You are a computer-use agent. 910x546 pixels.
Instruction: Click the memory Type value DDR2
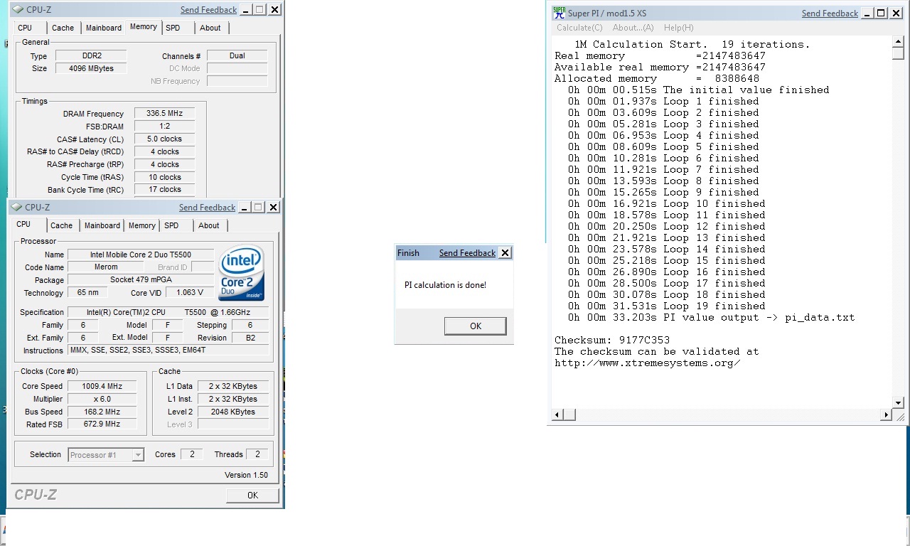[90, 55]
